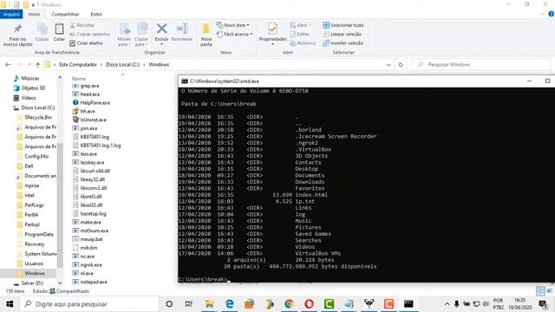
Task: Click Histórico in the ribbon
Action: (x=303, y=42)
